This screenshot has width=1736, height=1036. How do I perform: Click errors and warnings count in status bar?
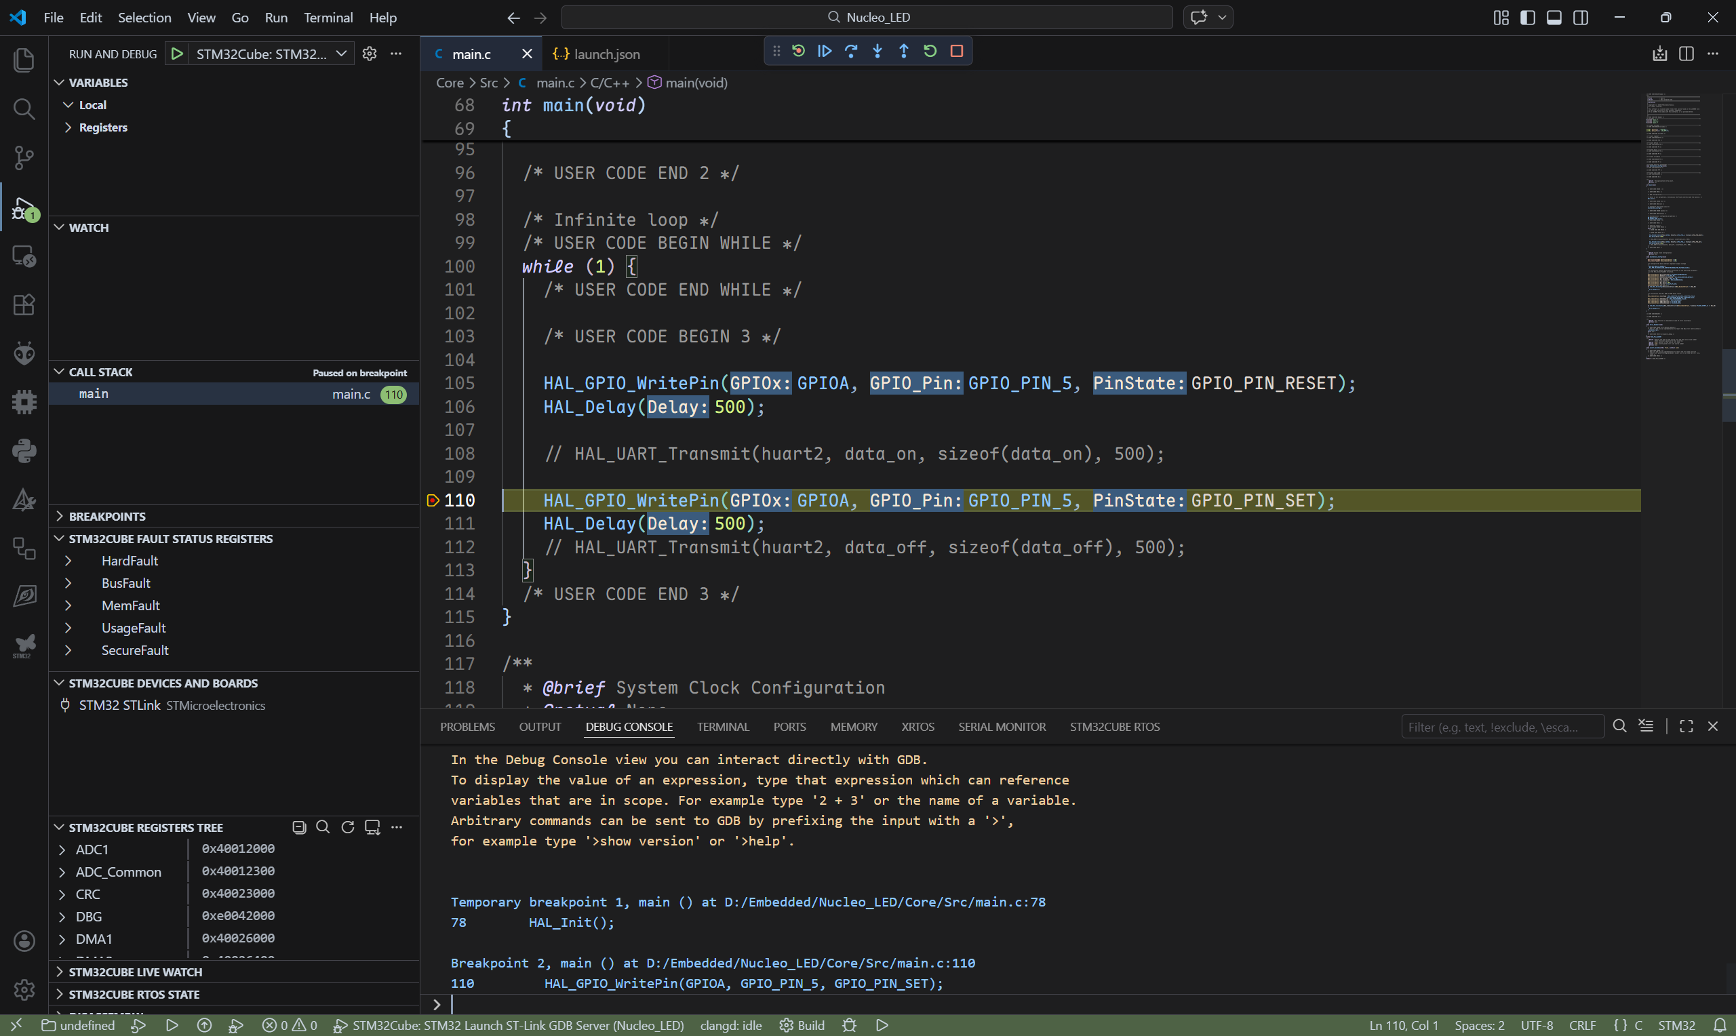tap(290, 1026)
